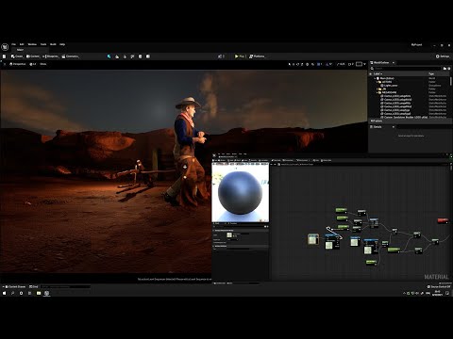Toggle world/local coordinate space
Viewport: 453px width, 339px height.
308,64
